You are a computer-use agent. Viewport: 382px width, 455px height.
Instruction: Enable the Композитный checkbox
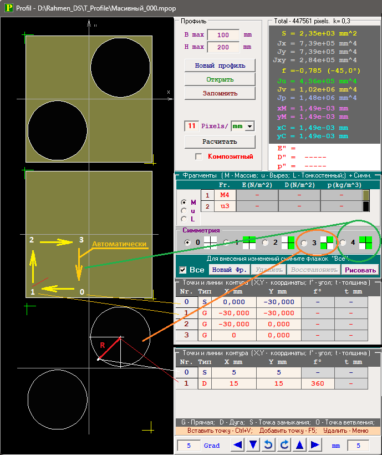(199, 156)
